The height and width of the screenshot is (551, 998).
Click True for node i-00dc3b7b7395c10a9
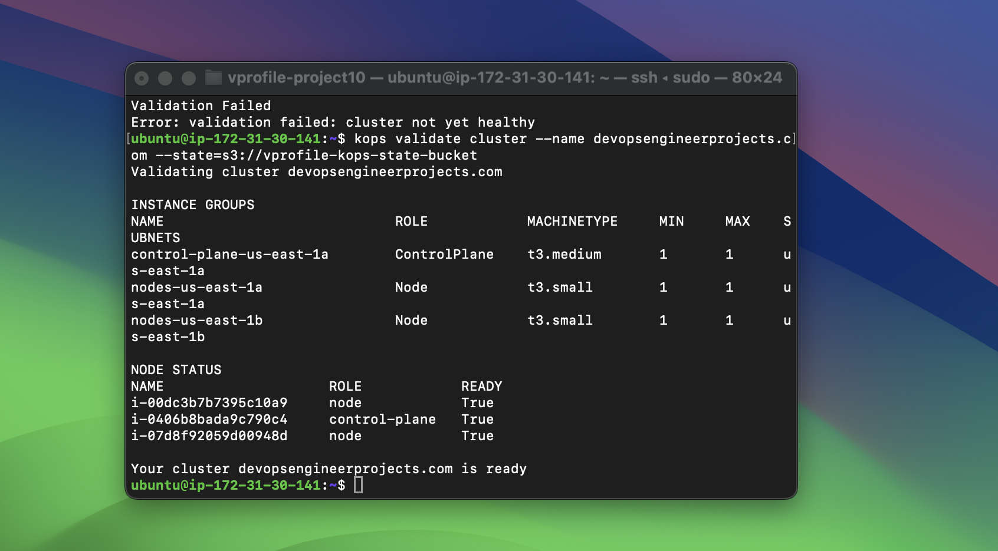(478, 402)
